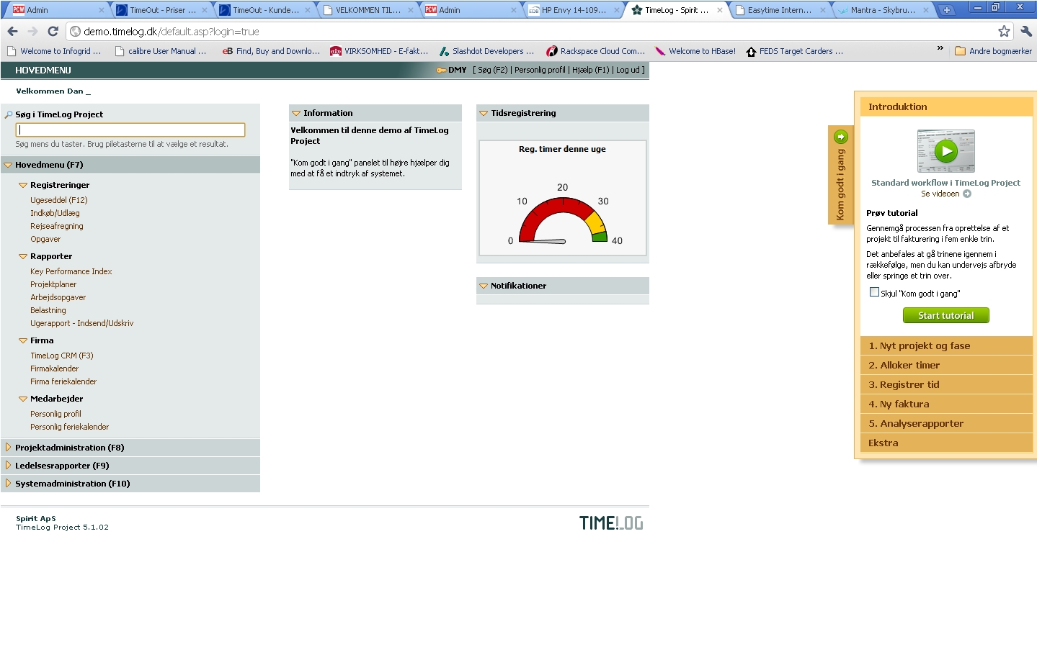
Task: Open step 1. Nyt projekt og fase
Action: coord(946,345)
